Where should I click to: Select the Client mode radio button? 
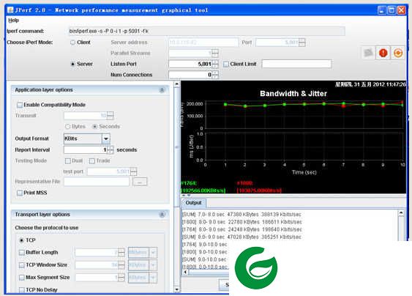[x=72, y=42]
